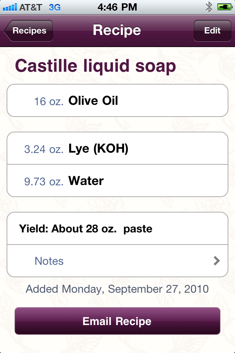This screenshot has height=353, width=235.
Task: Tap the Water ingredient row
Action: tap(117, 181)
